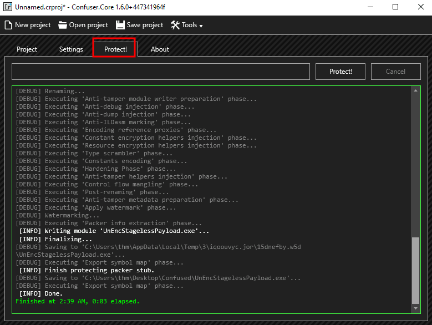This screenshot has width=432, height=325.
Task: Click the New project page icon
Action: [8, 25]
